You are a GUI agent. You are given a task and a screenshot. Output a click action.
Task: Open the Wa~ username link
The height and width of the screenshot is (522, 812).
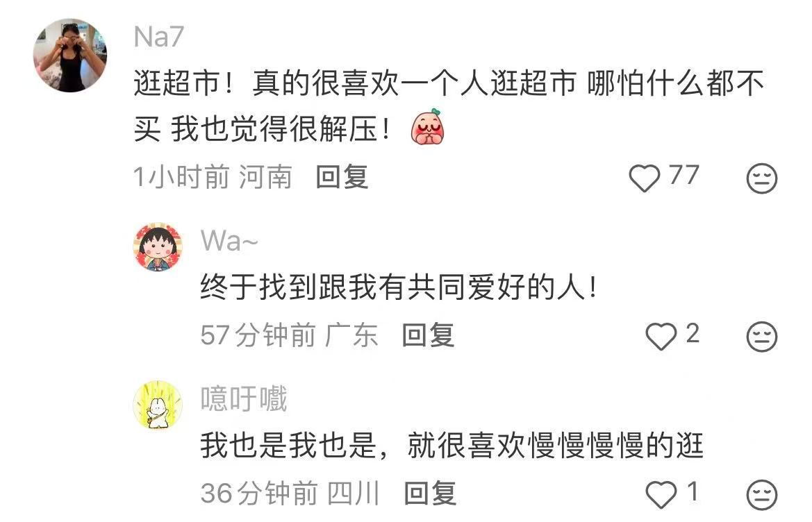click(x=229, y=241)
